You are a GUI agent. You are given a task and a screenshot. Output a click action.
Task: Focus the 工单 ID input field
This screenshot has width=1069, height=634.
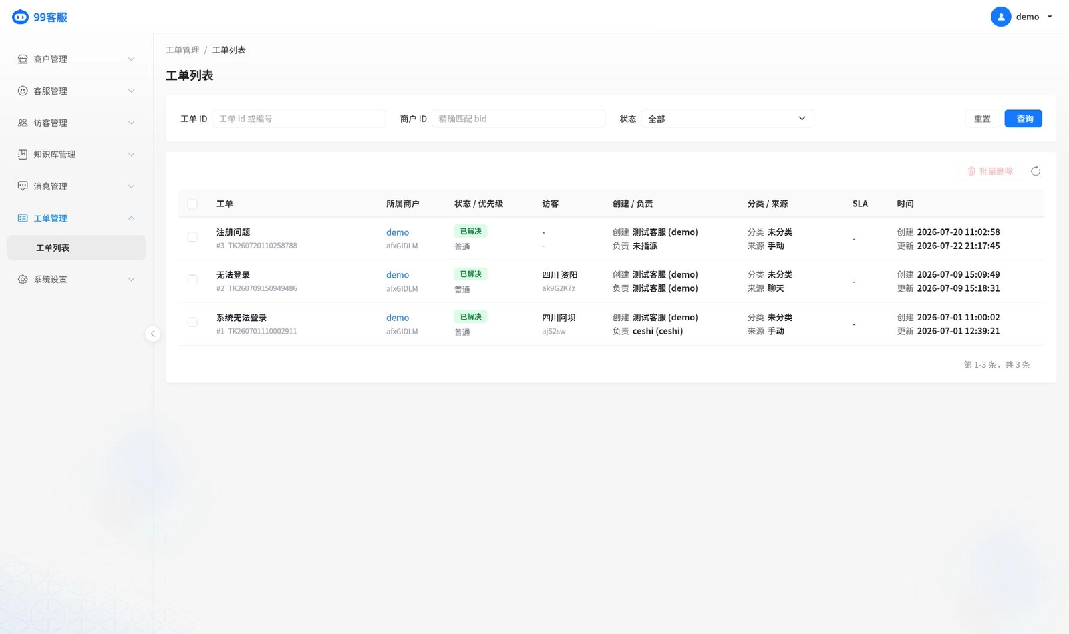coord(299,119)
